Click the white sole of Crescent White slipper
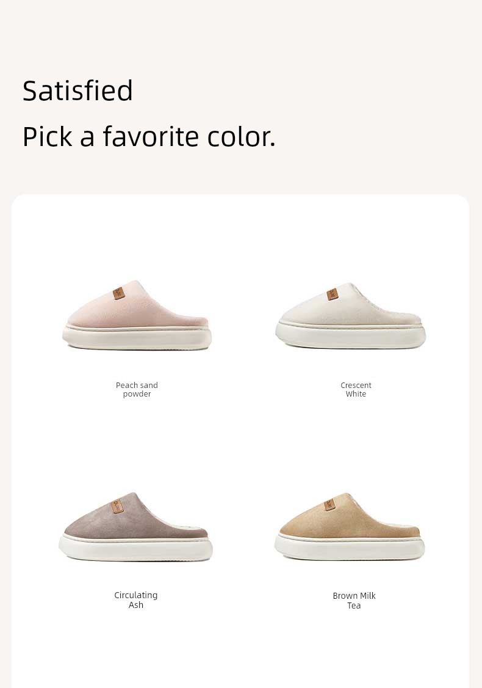Viewport: 482px width, 688px height. tap(351, 336)
